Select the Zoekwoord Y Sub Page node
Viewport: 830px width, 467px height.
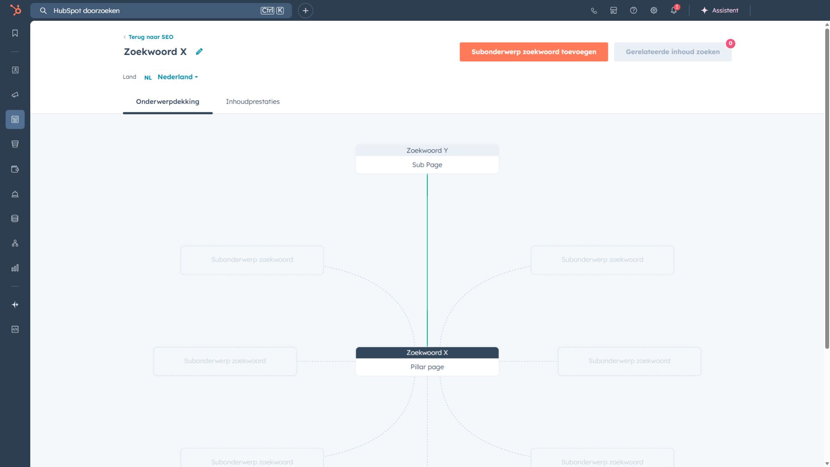coord(427,159)
